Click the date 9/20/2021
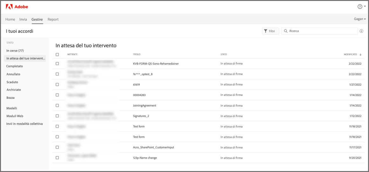 [x=355, y=158]
